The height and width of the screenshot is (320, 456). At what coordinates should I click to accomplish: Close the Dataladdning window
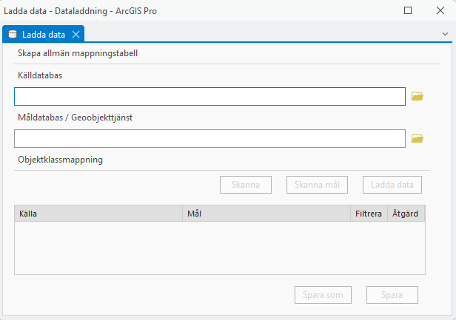point(440,11)
